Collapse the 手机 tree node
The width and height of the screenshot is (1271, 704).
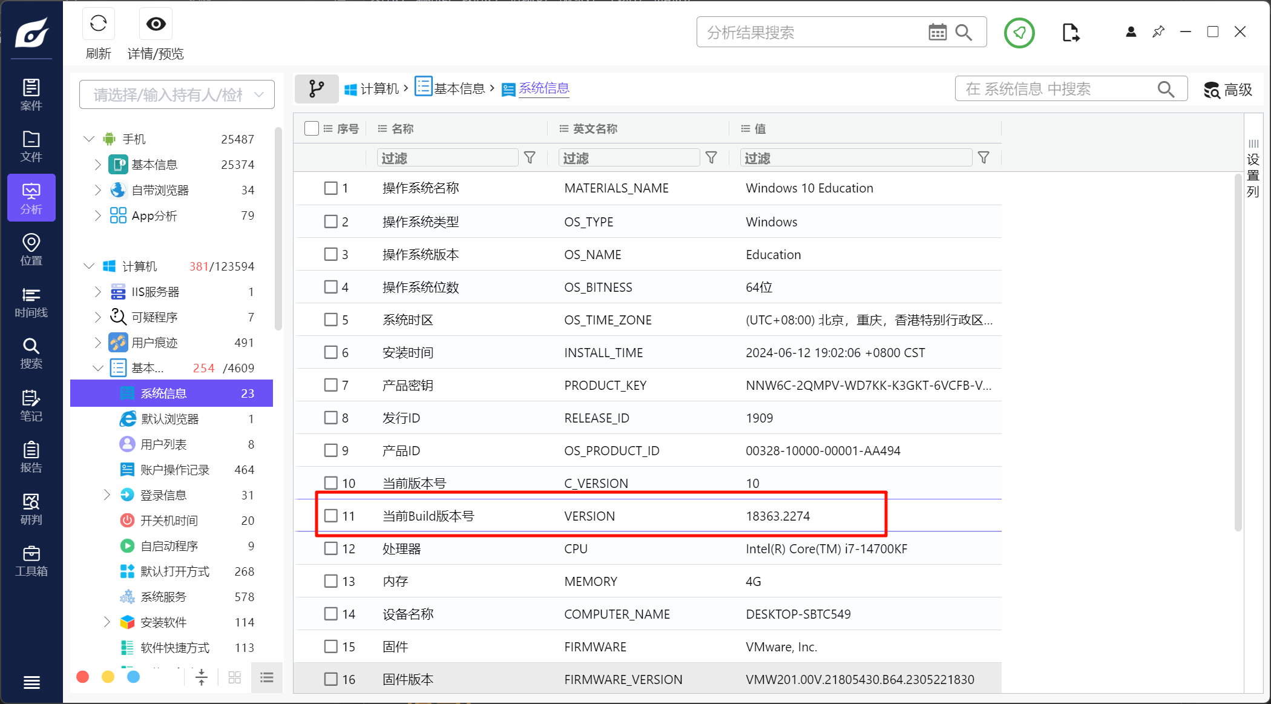point(89,139)
